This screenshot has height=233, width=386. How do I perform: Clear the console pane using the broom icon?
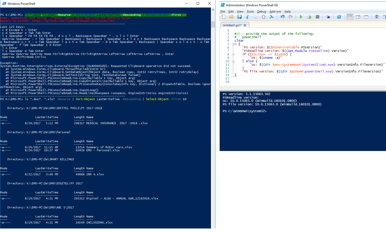[x=271, y=17]
